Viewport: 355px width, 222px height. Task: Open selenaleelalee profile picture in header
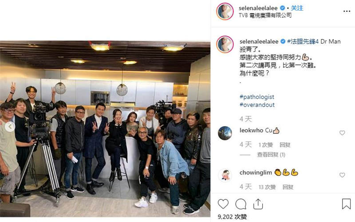[x=225, y=12]
